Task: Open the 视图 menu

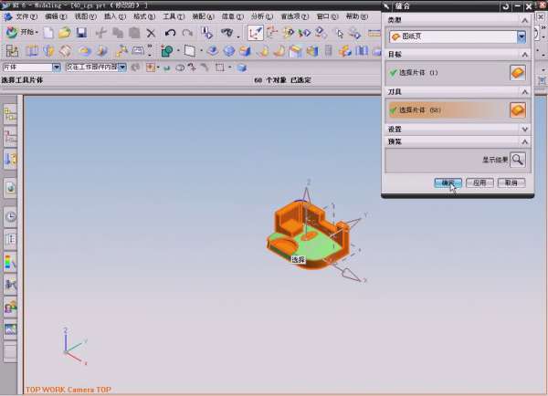Action: pyautogui.click(x=85, y=16)
